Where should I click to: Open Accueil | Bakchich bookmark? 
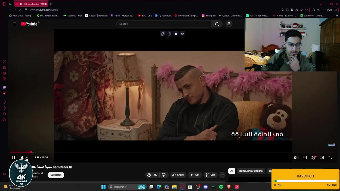pos(96,16)
